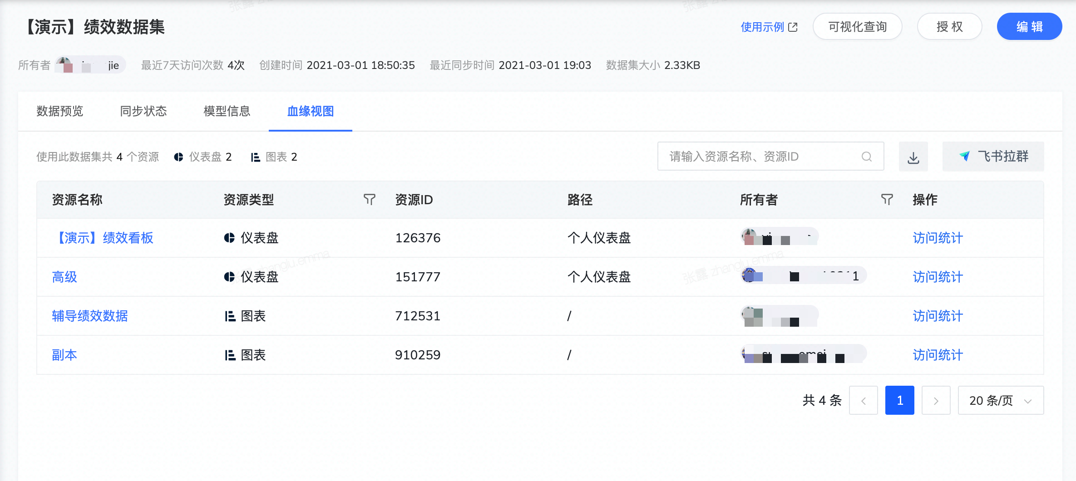View 访问统计 for the 副本 row

tap(938, 355)
